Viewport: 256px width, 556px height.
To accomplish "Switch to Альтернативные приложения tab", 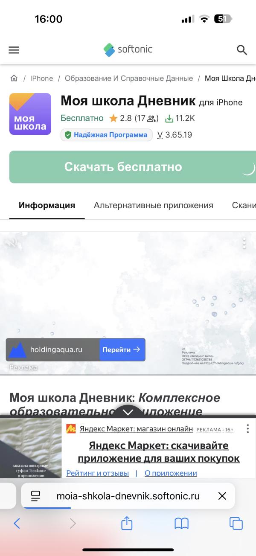I will (153, 205).
